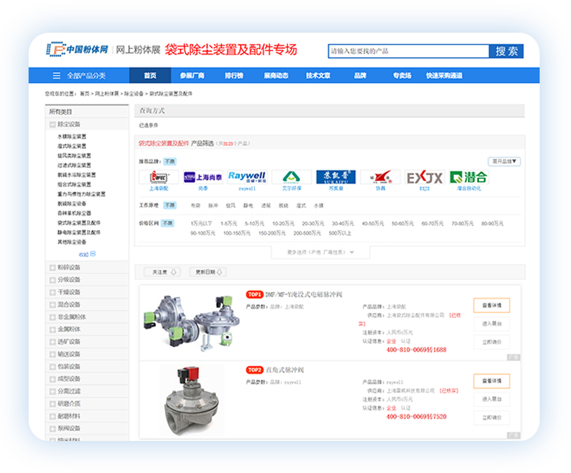This screenshot has height=473, width=571.
Task: Select the Raywell brand logo
Action: 247,177
